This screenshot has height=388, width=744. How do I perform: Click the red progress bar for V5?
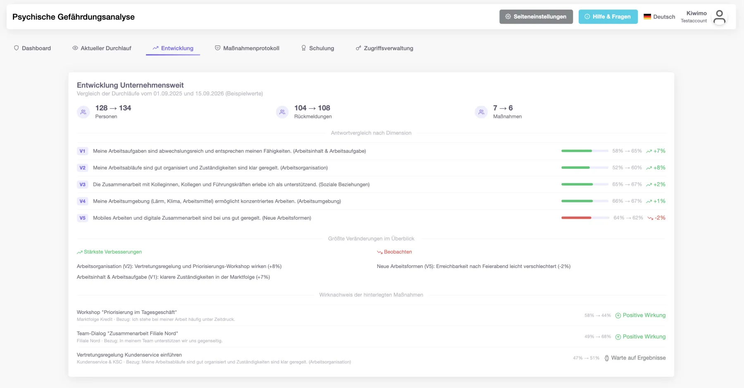coord(576,218)
